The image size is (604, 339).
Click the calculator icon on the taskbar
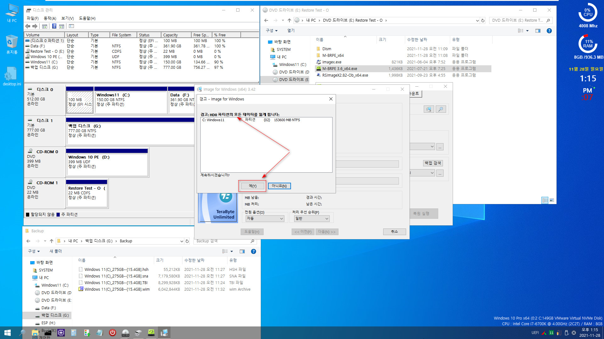[x=74, y=333]
